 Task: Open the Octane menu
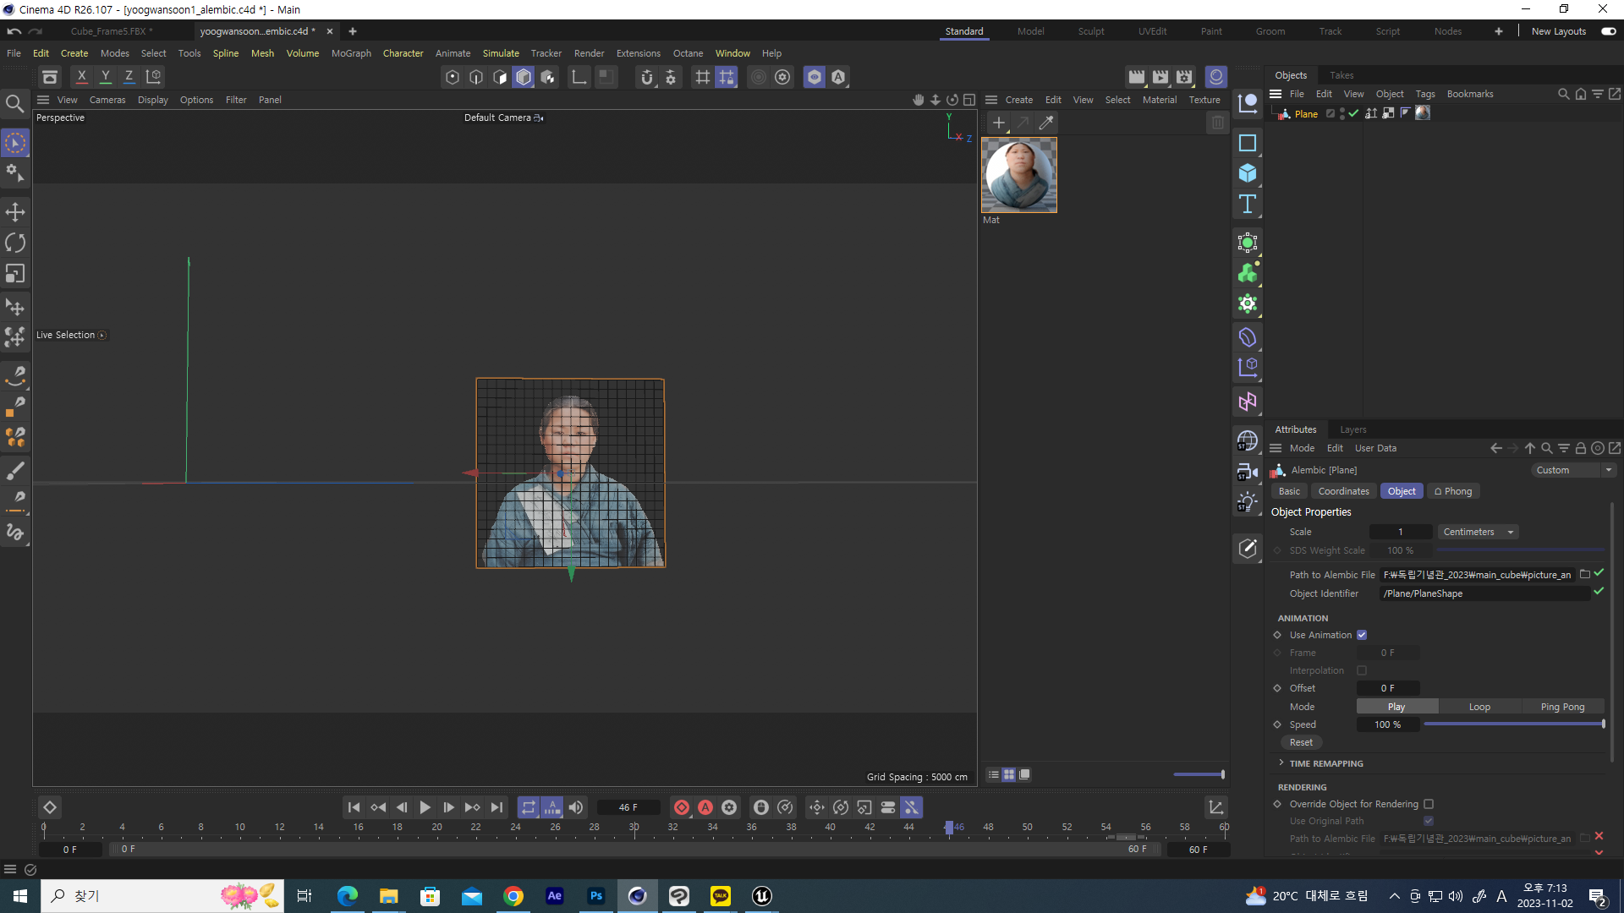tap(688, 53)
